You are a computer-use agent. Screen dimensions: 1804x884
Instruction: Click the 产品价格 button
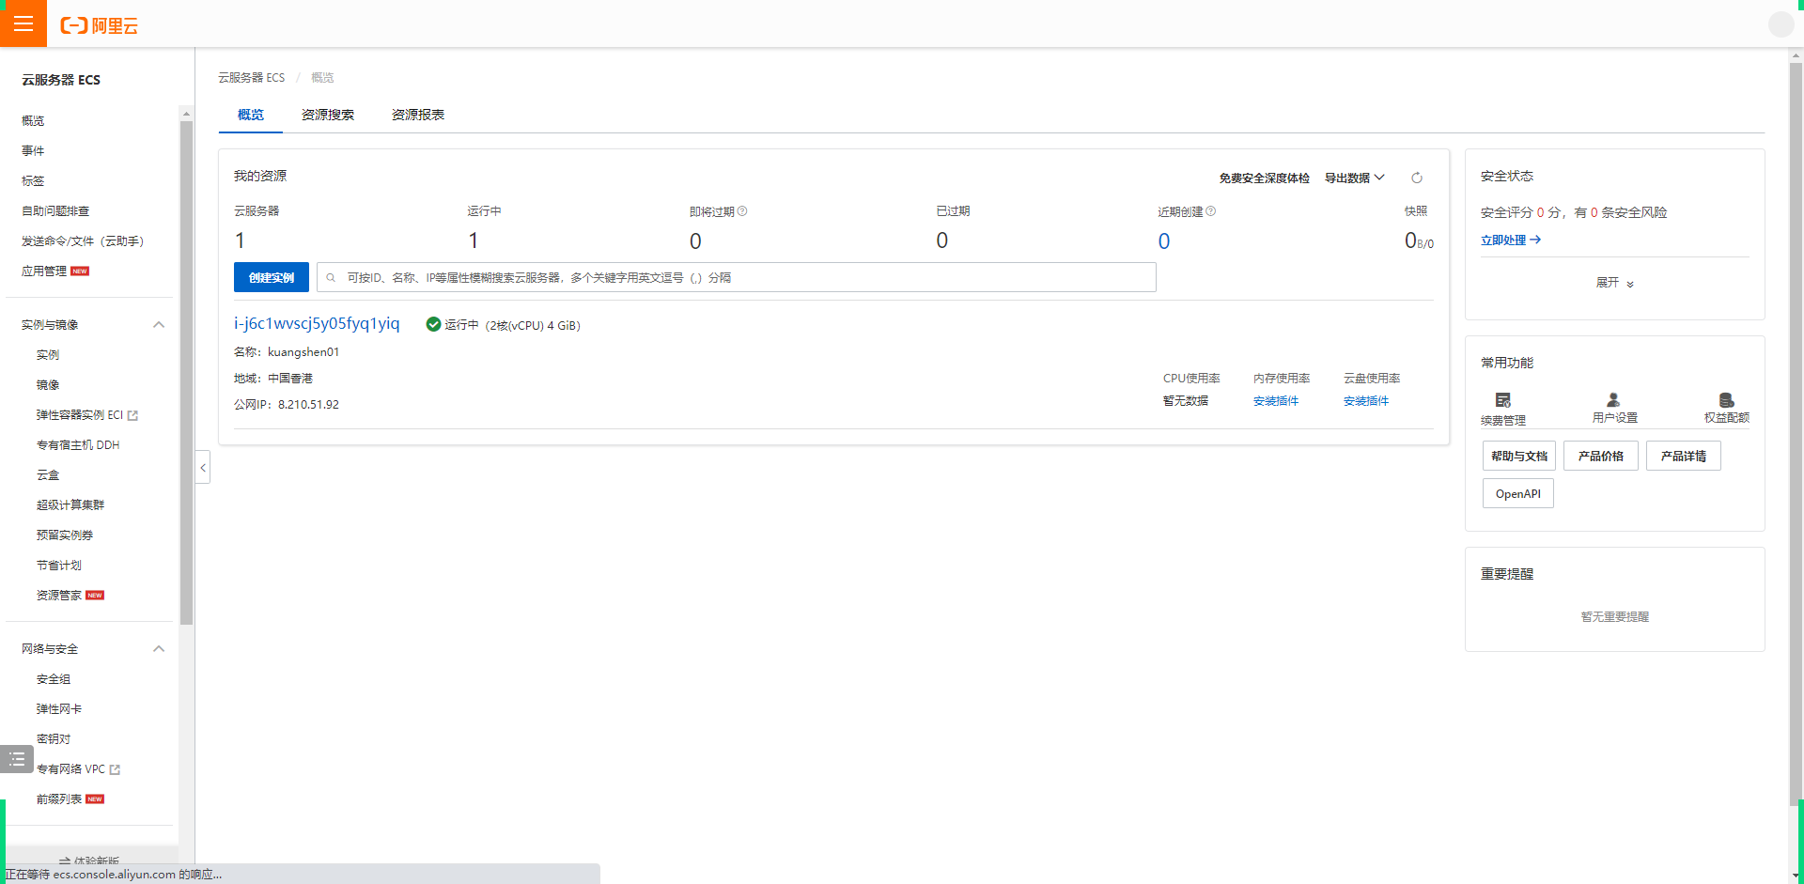[x=1601, y=456]
